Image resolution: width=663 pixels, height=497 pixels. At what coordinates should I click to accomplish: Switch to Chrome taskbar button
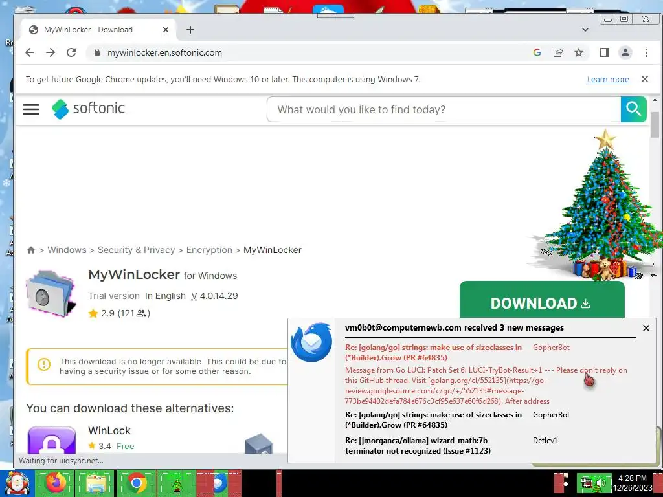[136, 483]
